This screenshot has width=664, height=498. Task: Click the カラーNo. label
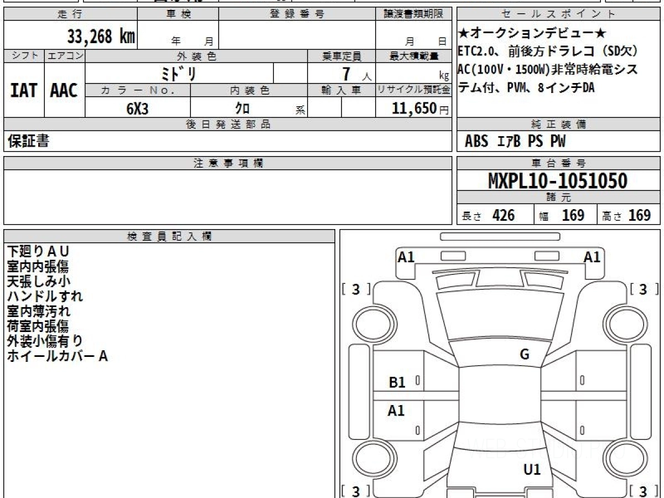[x=138, y=90]
